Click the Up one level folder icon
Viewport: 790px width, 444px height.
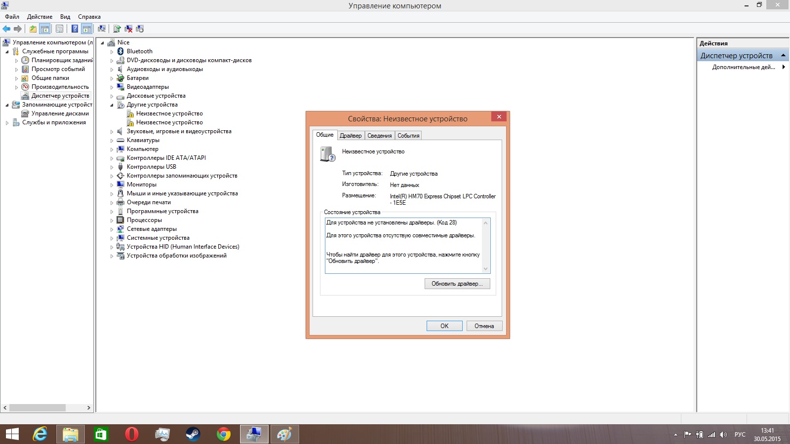33,29
